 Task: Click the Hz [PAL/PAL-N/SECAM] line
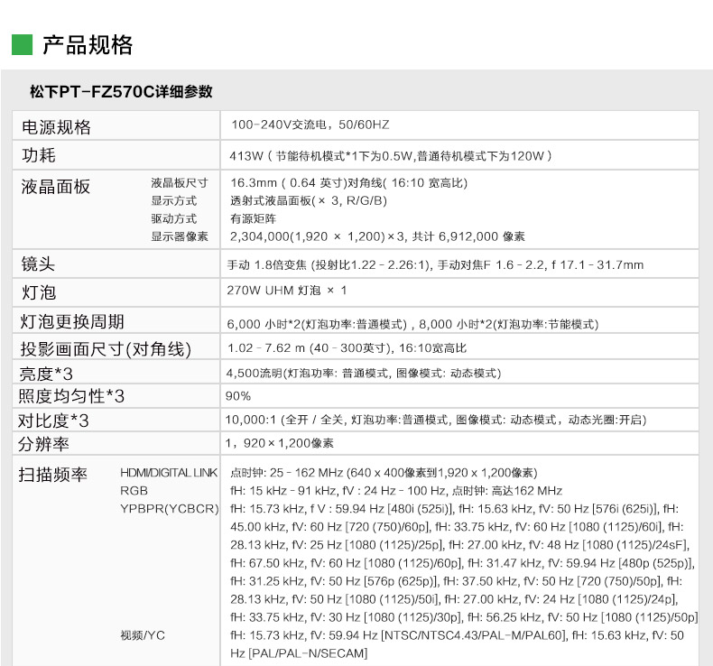299,653
